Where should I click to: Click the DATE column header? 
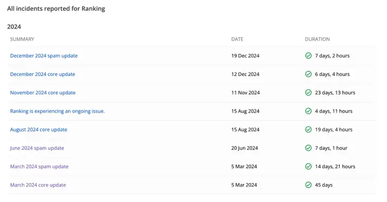(237, 39)
